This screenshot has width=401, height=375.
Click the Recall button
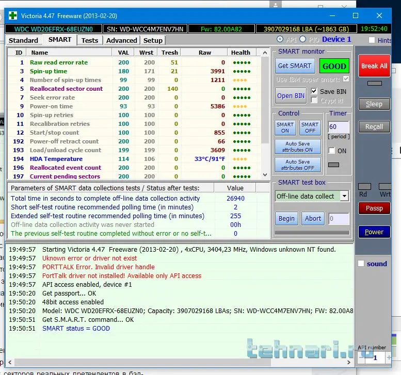click(x=374, y=127)
